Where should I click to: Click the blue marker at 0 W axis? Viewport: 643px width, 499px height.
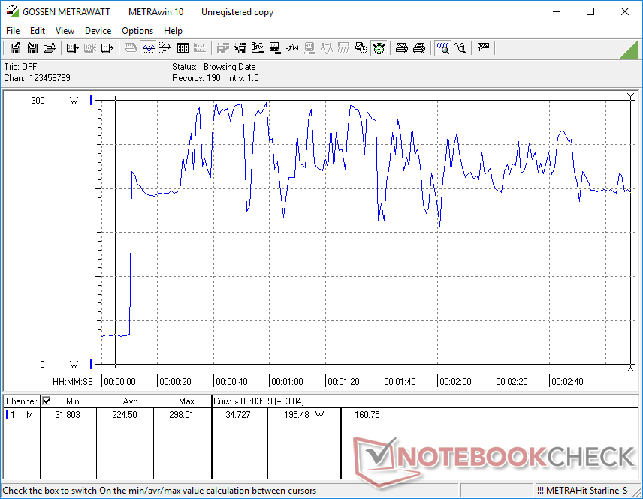point(92,365)
